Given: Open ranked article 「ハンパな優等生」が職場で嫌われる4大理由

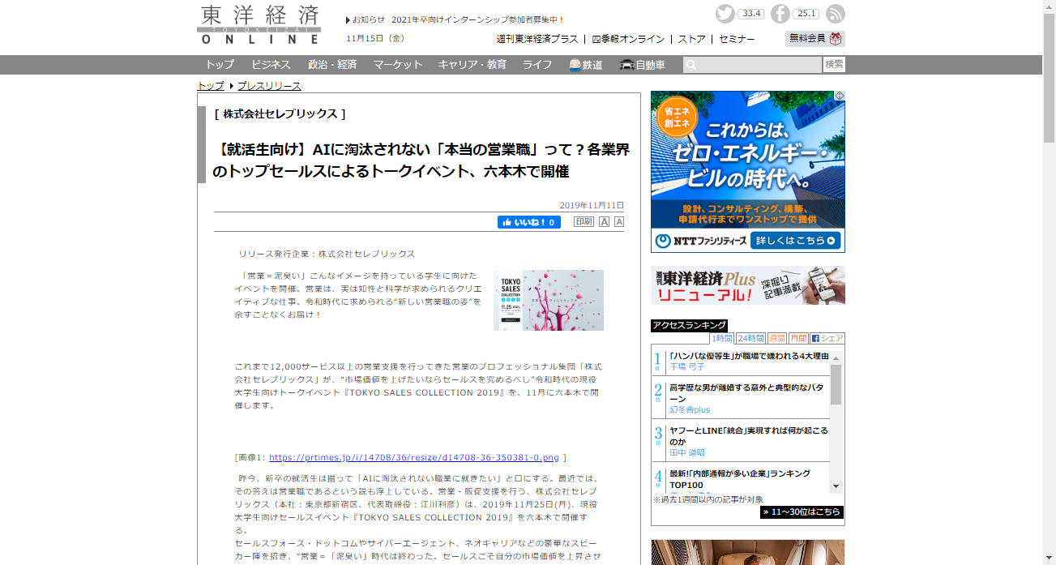Looking at the screenshot, I should [x=749, y=356].
